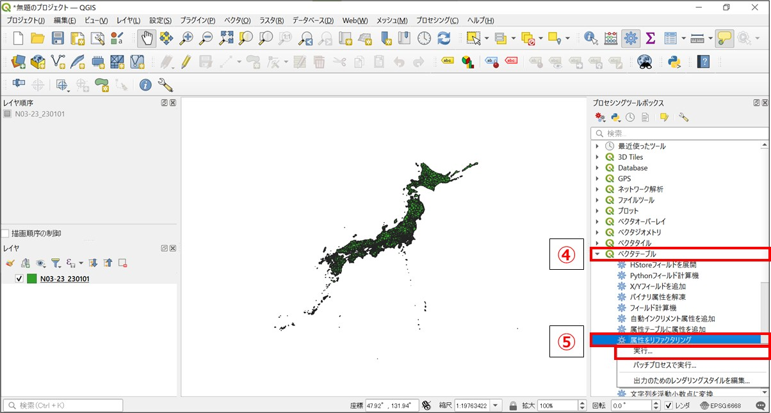
Task: Click the Toggle Editing pencil icon
Action: point(186,62)
